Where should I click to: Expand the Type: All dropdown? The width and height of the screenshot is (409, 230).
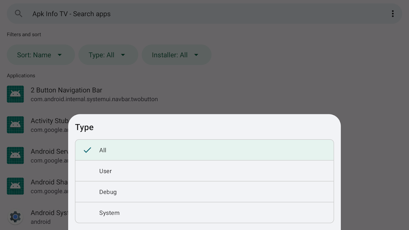click(108, 55)
